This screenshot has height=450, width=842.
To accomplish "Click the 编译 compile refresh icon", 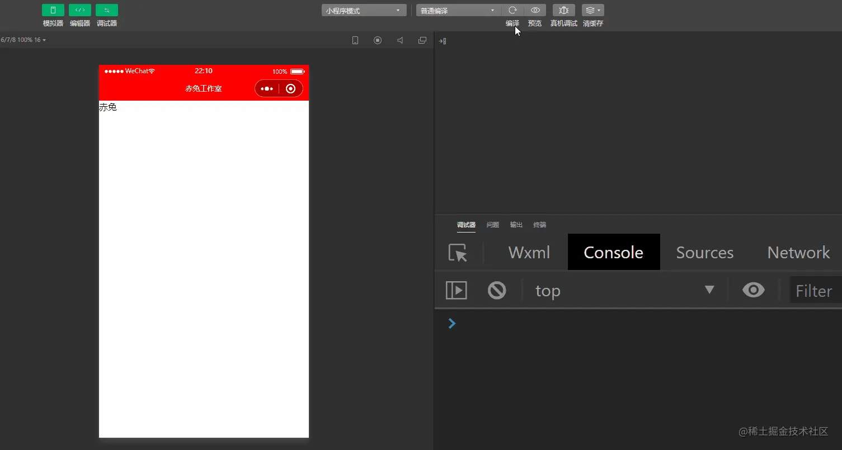I will [512, 10].
